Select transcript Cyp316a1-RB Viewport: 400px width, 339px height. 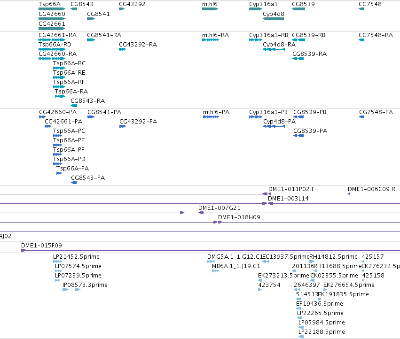[x=256, y=40]
